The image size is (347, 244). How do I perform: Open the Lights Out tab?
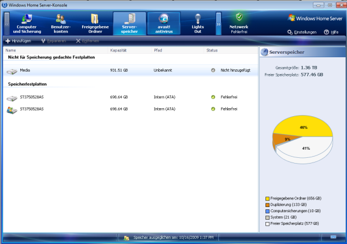pos(198,24)
